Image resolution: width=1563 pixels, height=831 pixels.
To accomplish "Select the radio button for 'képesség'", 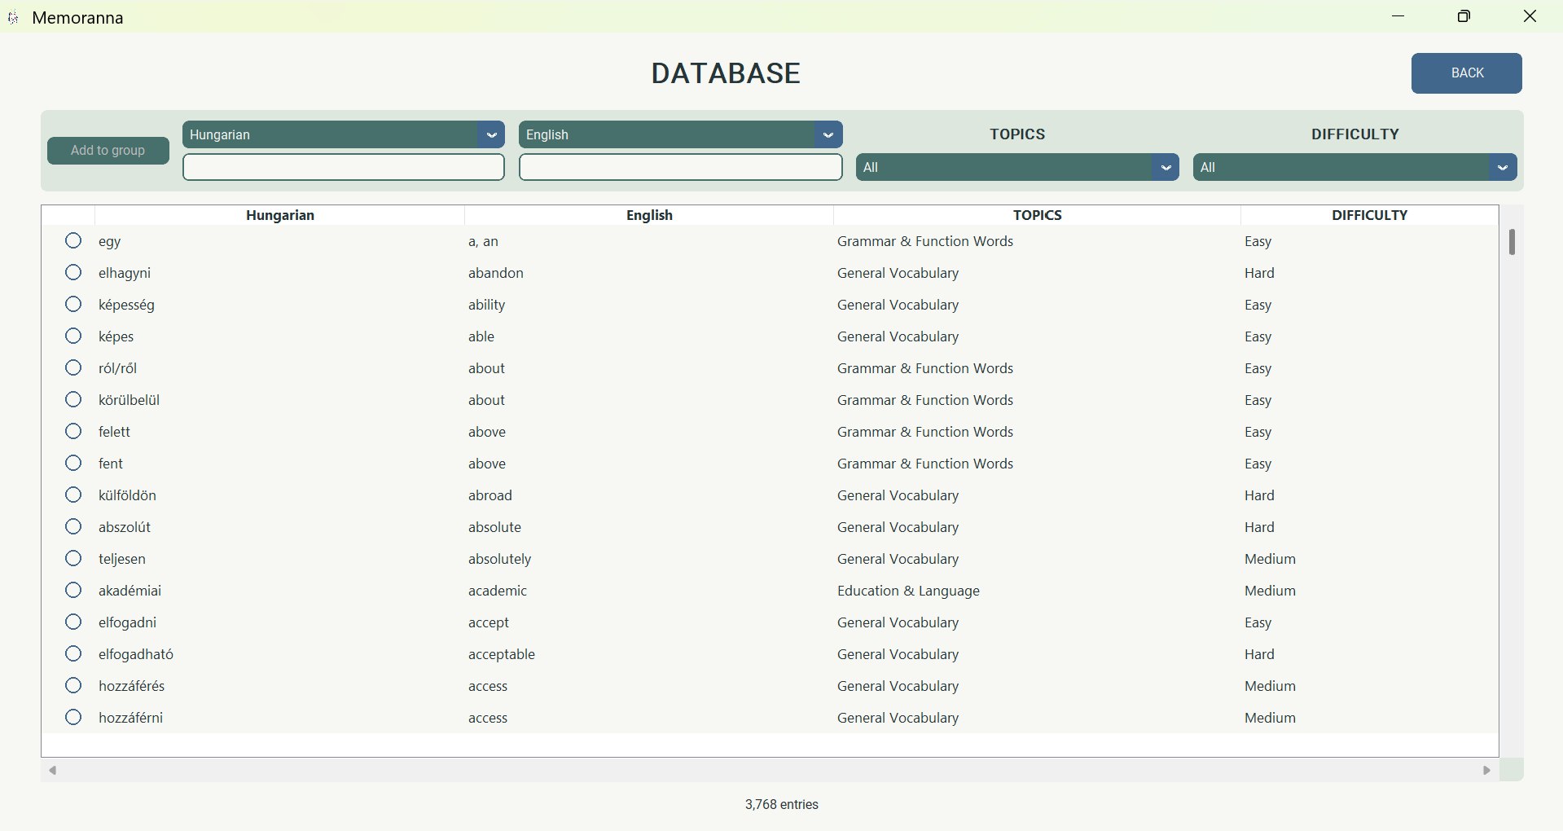I will (x=73, y=305).
